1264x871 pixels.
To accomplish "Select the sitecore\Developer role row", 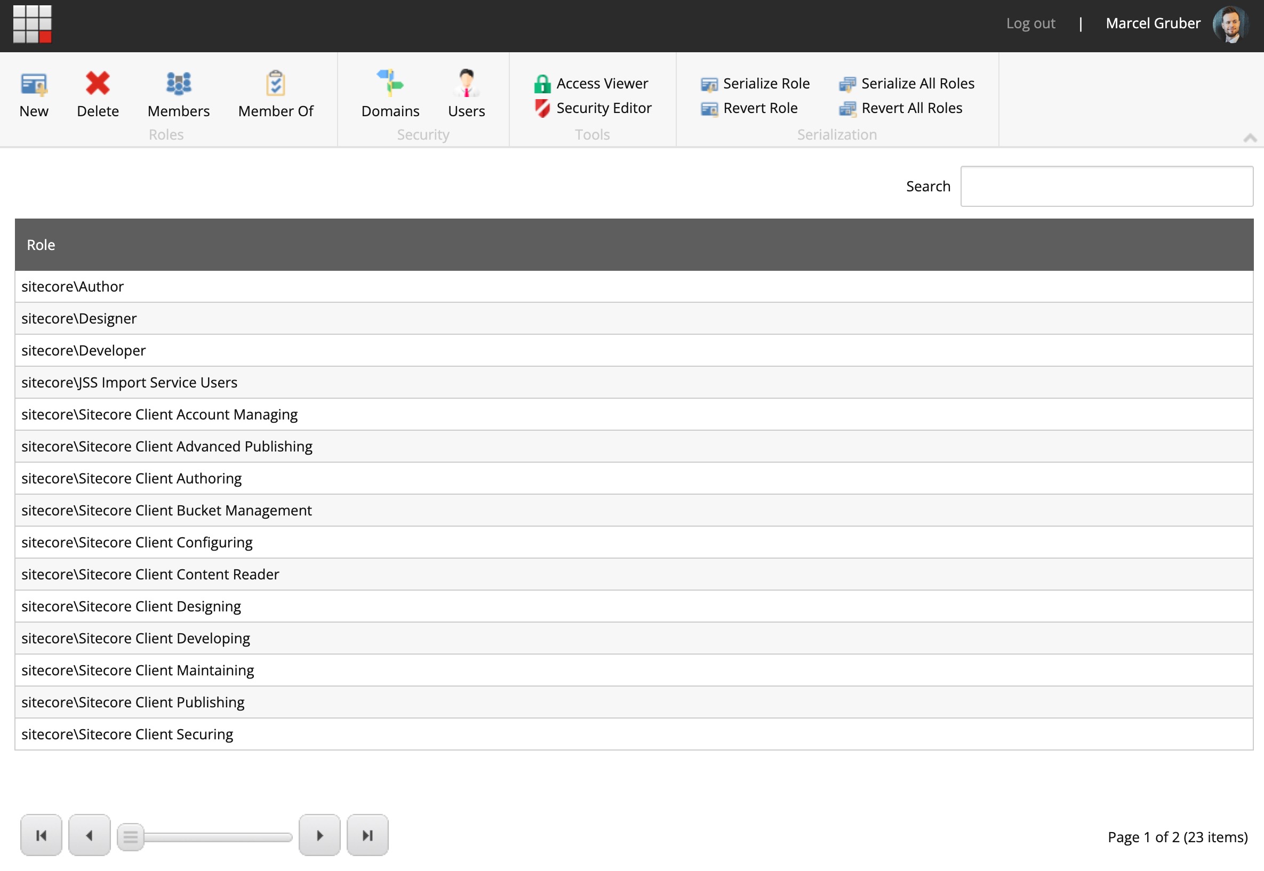I will (x=634, y=350).
